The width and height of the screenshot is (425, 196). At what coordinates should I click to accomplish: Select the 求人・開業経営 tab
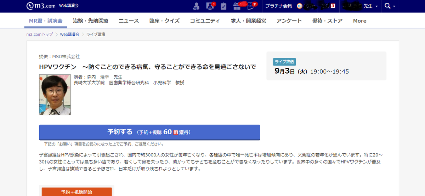248,21
